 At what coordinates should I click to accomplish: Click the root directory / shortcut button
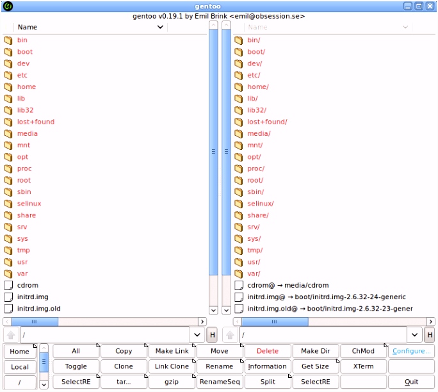point(20,382)
